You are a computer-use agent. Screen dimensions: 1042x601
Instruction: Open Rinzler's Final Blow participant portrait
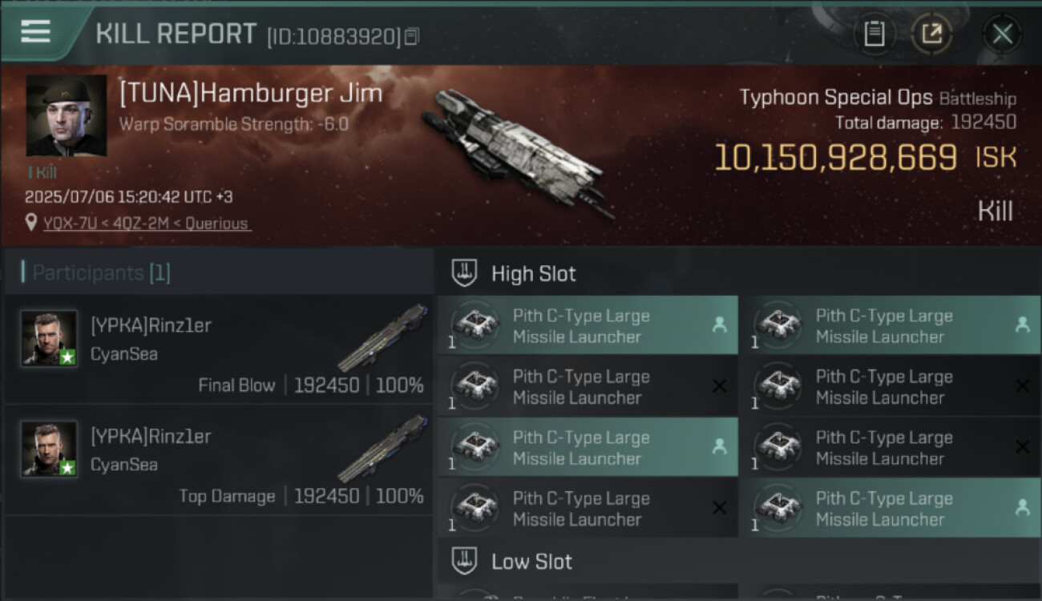coord(49,338)
